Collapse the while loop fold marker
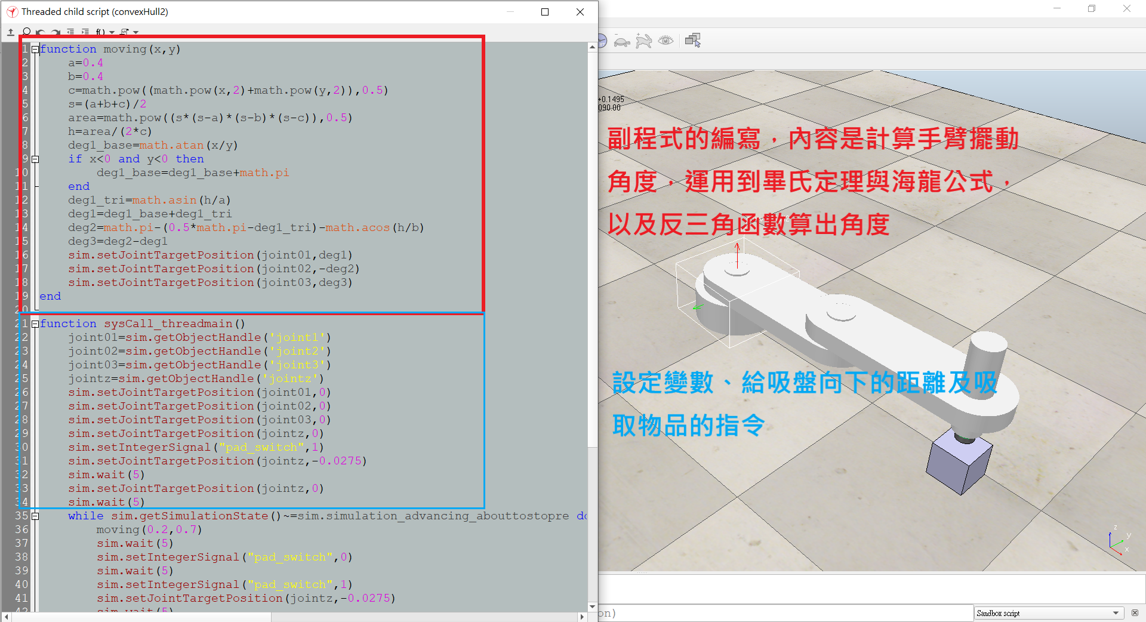This screenshot has height=622, width=1146. tap(35, 516)
